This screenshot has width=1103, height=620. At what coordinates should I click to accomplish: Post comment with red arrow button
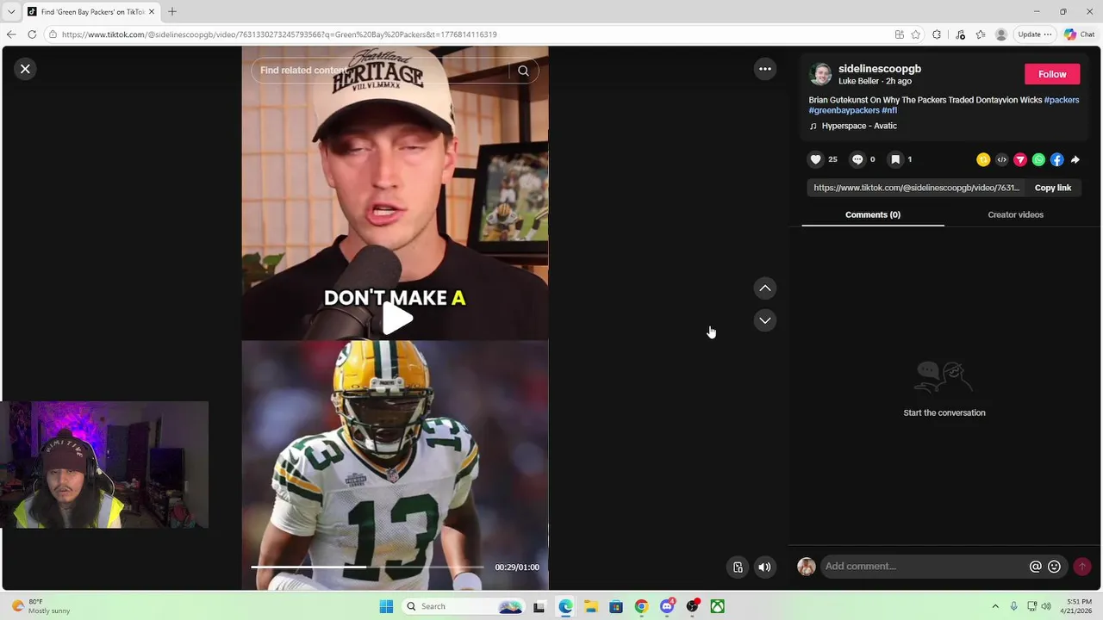(1082, 567)
